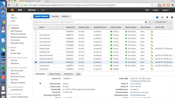
Task: Click alarm icon for auto-scale-ins1 row
Action: [152, 35]
